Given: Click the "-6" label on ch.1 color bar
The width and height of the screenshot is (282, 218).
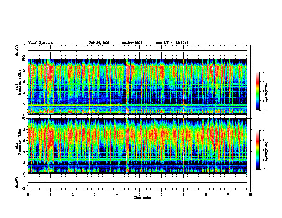Looking at the screenshot, I should click(x=263, y=72).
